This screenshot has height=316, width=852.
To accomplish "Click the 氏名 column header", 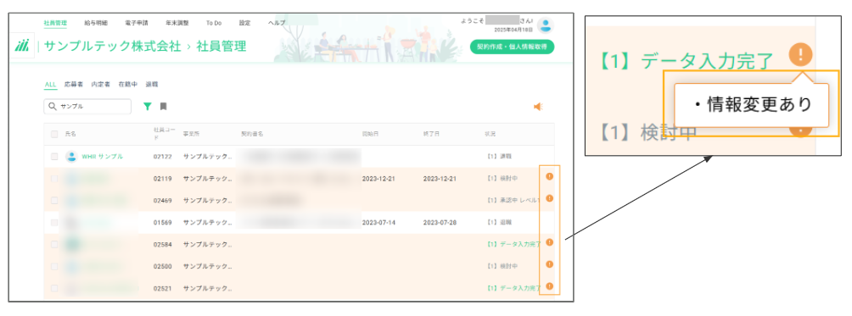I will 70,134.
